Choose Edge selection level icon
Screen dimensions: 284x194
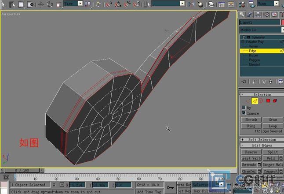(255, 101)
